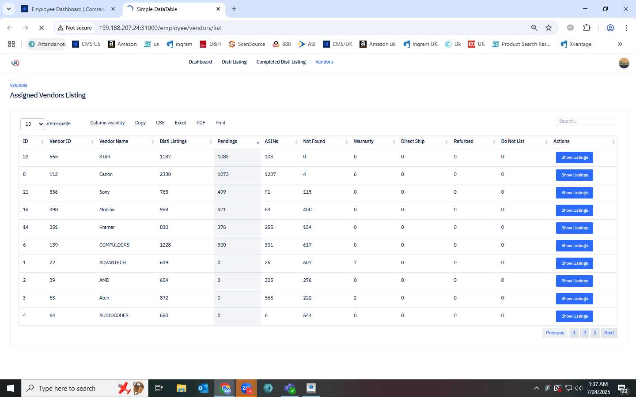Open the user profile avatar
The image size is (636, 397).
[x=624, y=63]
